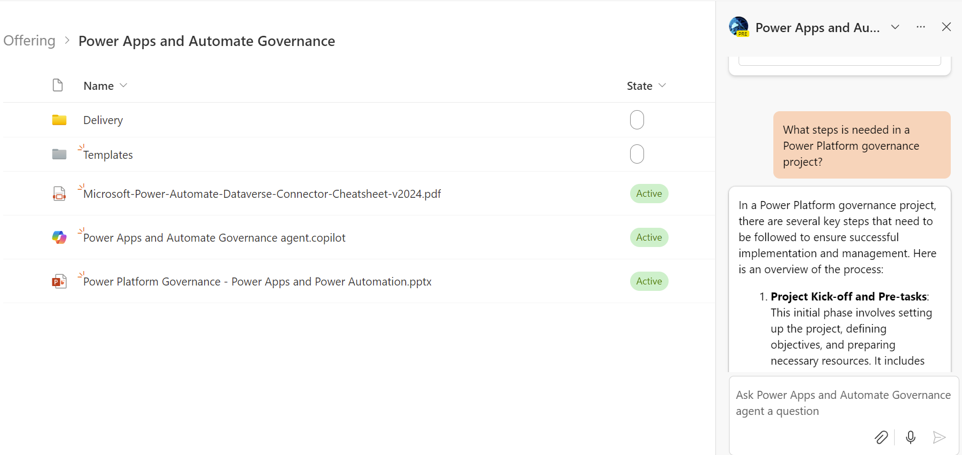This screenshot has height=455, width=962.
Task: Click the agent avatar icon in chat header
Action: (739, 27)
